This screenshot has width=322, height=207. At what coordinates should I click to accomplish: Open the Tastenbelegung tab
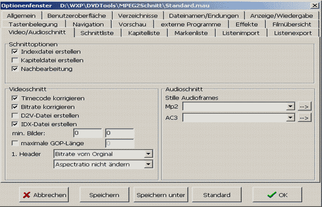pyautogui.click(x=32, y=24)
